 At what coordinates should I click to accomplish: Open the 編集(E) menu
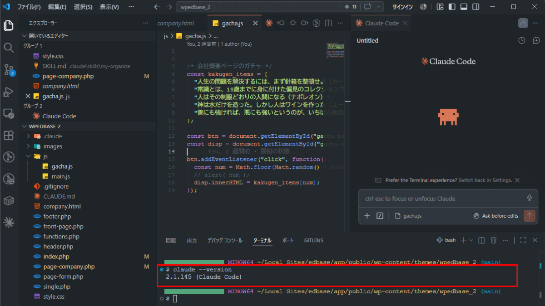point(57,7)
